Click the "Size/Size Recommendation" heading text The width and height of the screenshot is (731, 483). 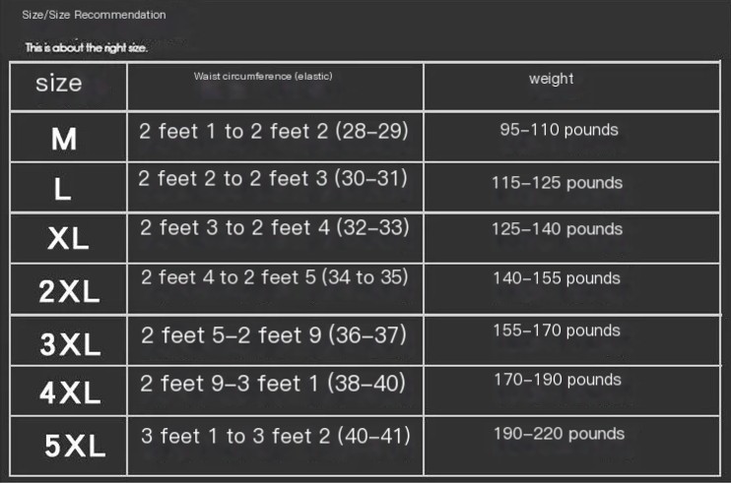pos(95,15)
